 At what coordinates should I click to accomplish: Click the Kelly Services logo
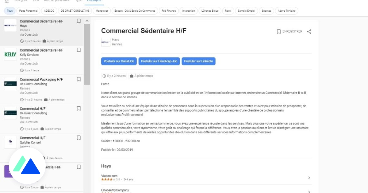(10, 54)
